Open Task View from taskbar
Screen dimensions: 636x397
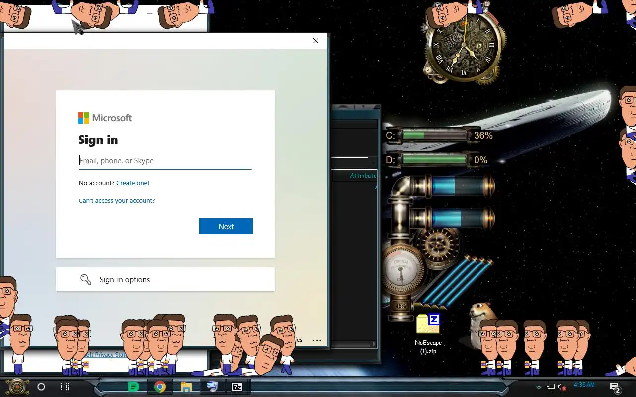(65, 387)
